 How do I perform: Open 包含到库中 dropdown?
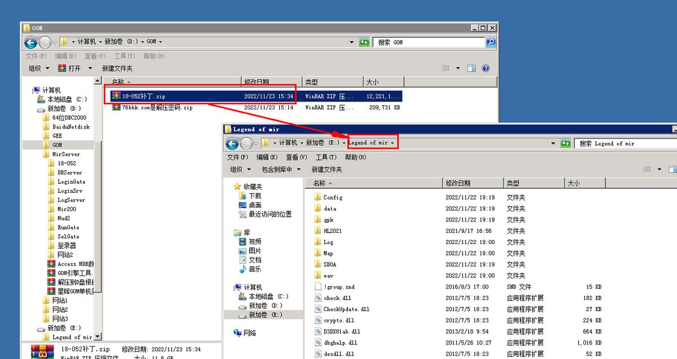[280, 169]
